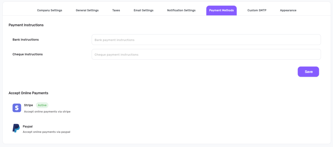Click the Stripe Active status badge
The image size is (333, 147).
42,105
